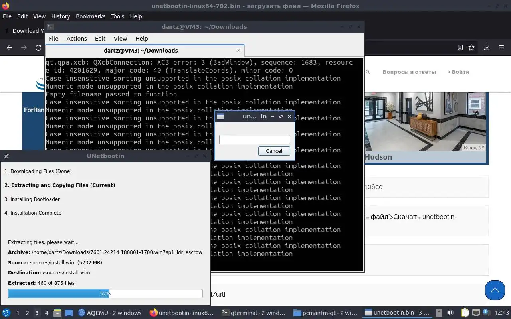Click the webpage search magnifier icon
The image size is (511, 319).
368,72
